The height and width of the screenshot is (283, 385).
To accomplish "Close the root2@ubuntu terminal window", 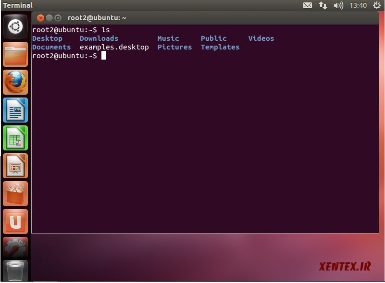I will coord(40,18).
